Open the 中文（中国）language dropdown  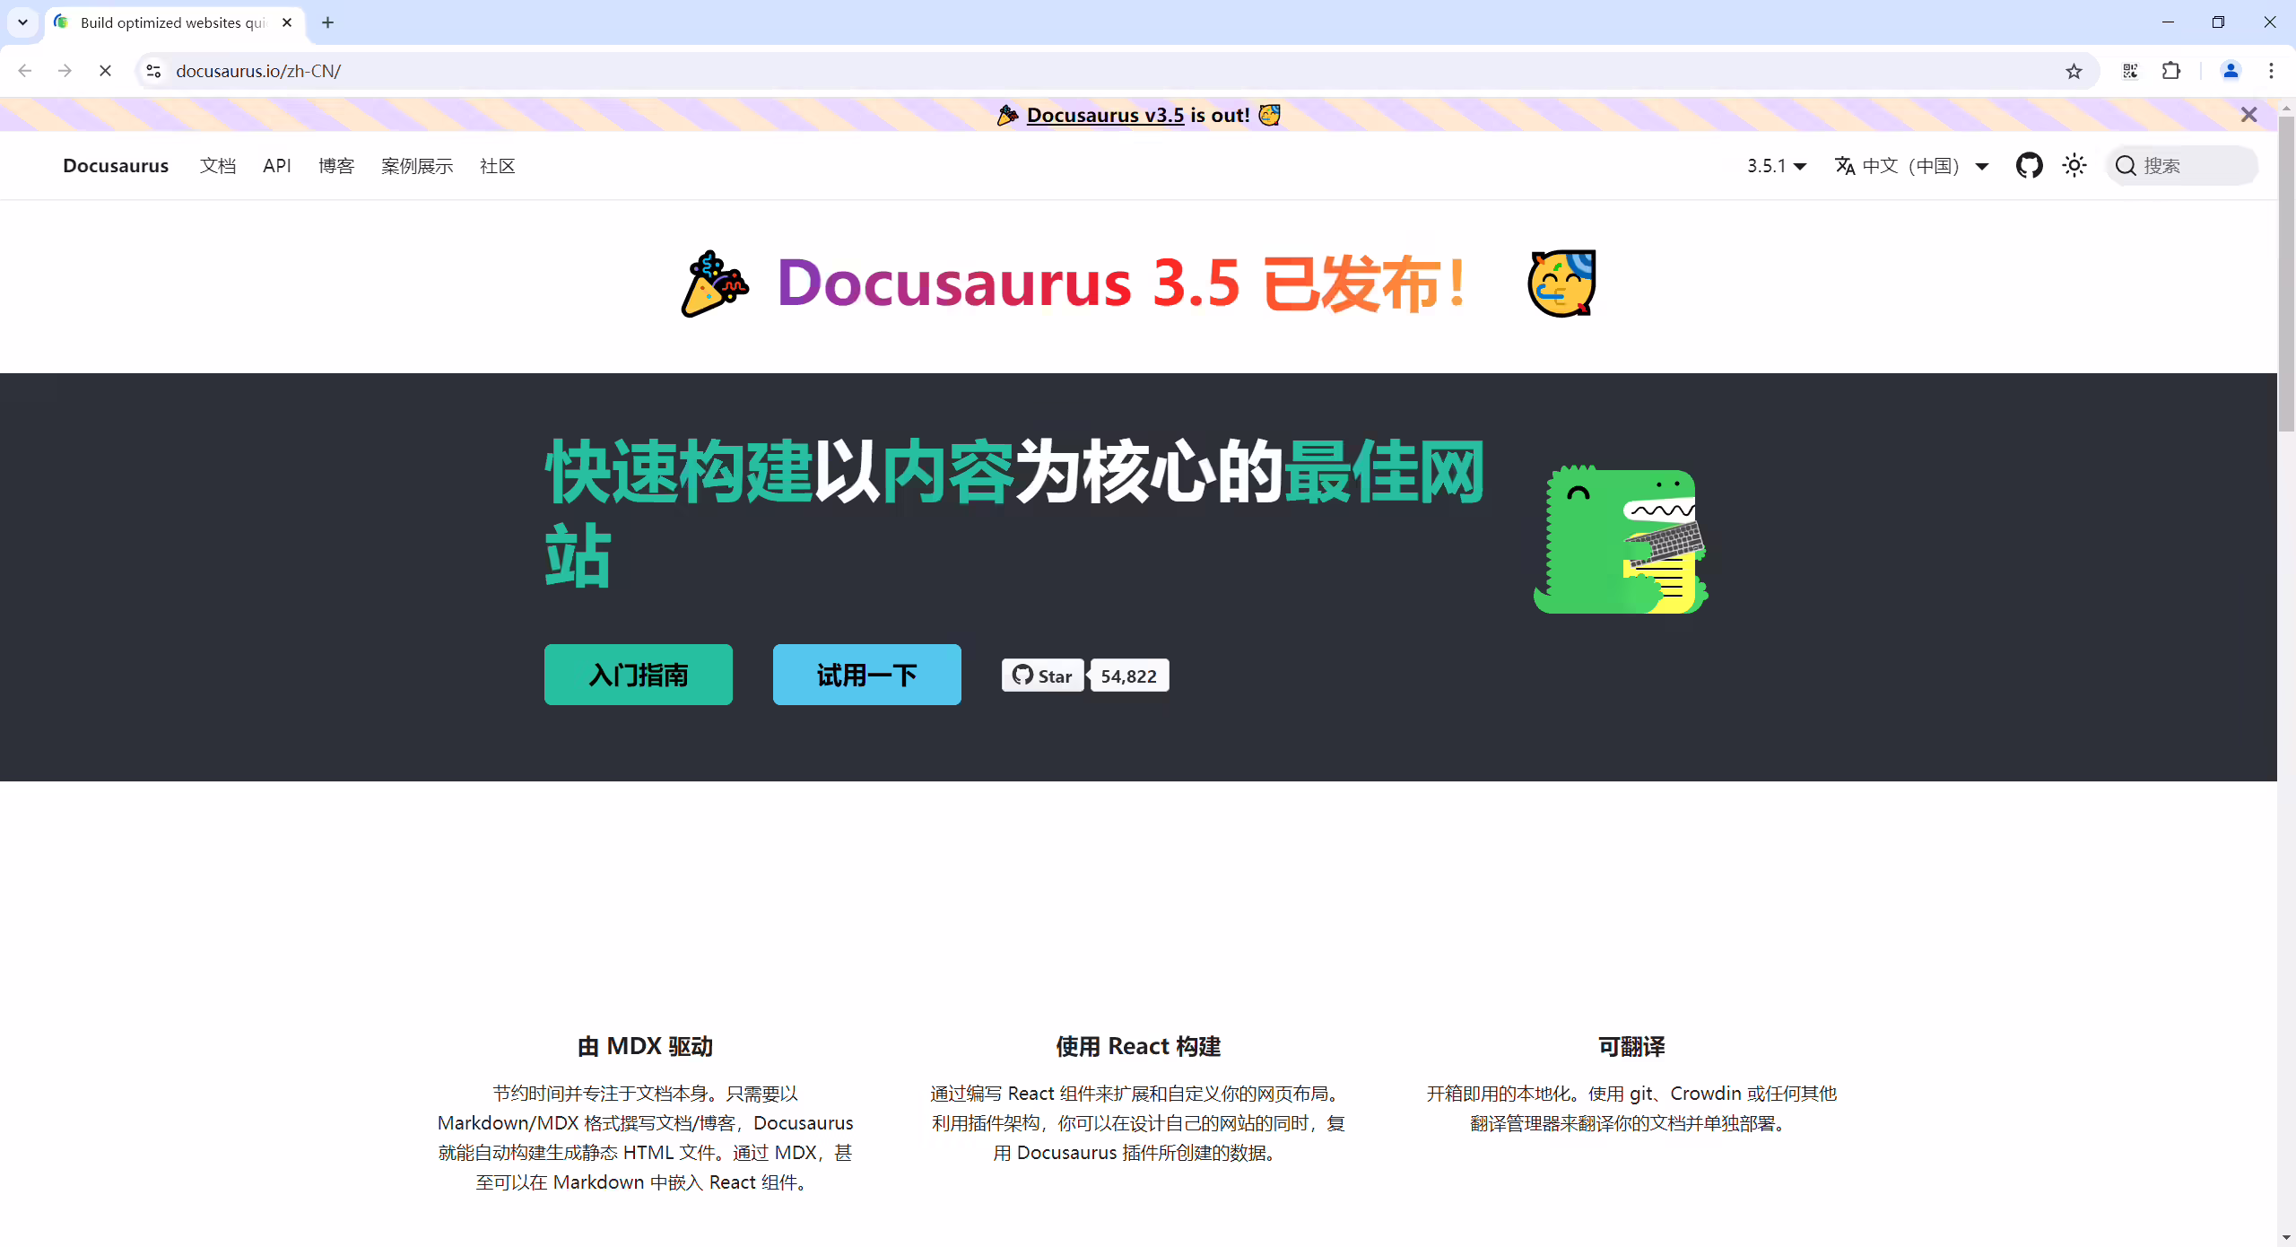click(1912, 166)
